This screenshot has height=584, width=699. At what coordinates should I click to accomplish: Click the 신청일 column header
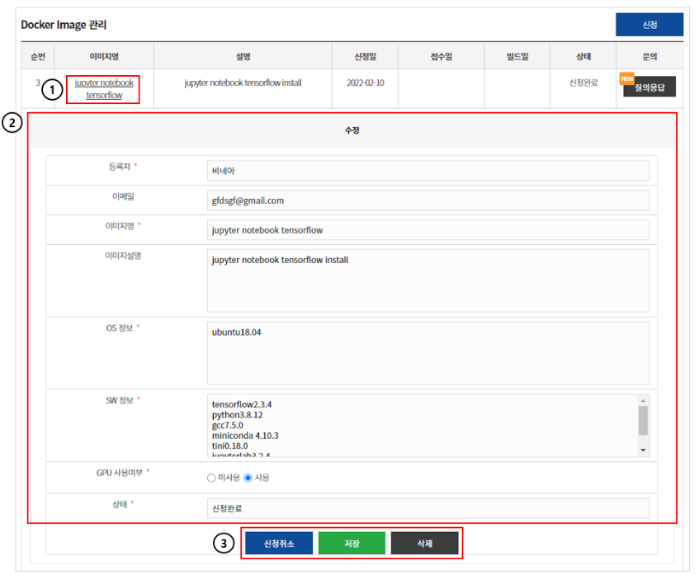[x=365, y=56]
